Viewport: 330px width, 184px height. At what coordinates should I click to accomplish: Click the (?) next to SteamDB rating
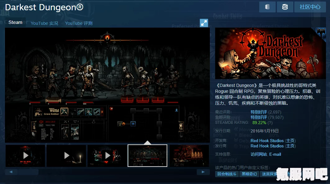270,123
